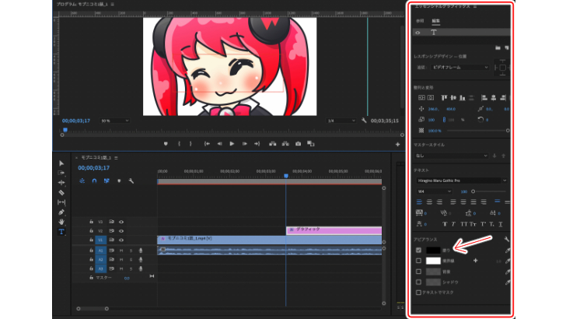The width and height of the screenshot is (566, 319).
Task: Enable voice-over record on A3
Action: point(141,268)
